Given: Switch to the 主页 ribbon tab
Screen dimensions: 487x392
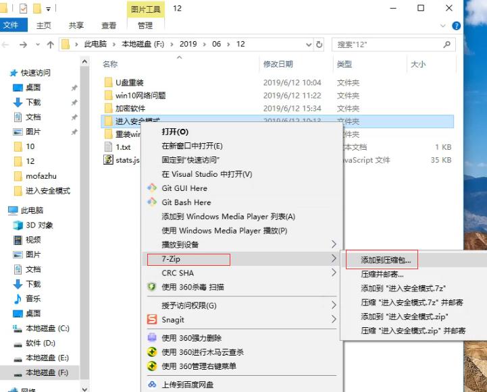Looking at the screenshot, I should 44,26.
